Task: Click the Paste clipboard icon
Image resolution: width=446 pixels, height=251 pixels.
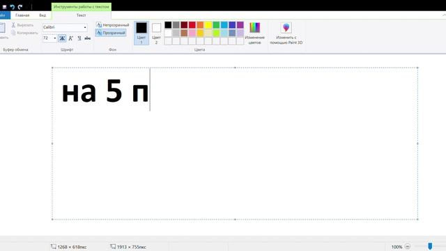Action: (x=2, y=28)
